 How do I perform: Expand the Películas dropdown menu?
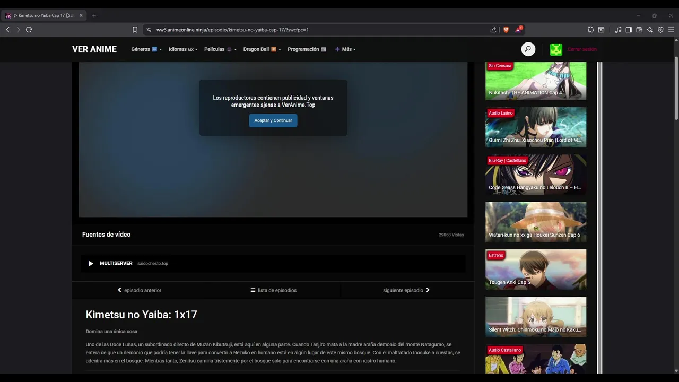click(220, 49)
